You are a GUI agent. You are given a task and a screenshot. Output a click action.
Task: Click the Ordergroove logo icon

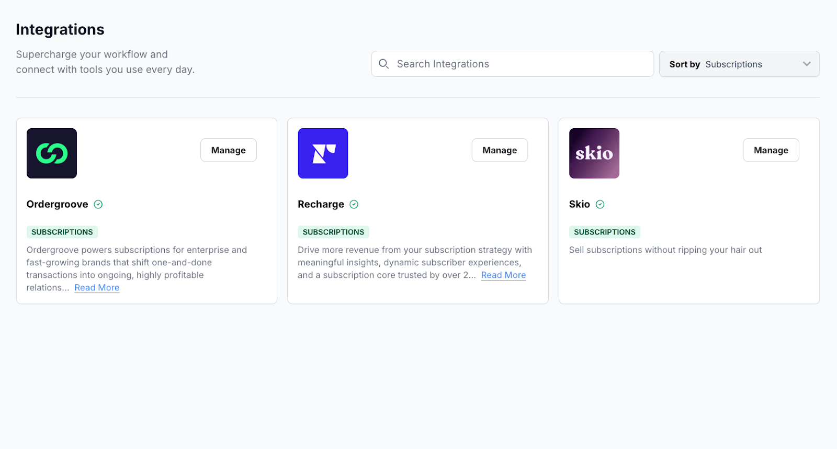click(x=52, y=153)
